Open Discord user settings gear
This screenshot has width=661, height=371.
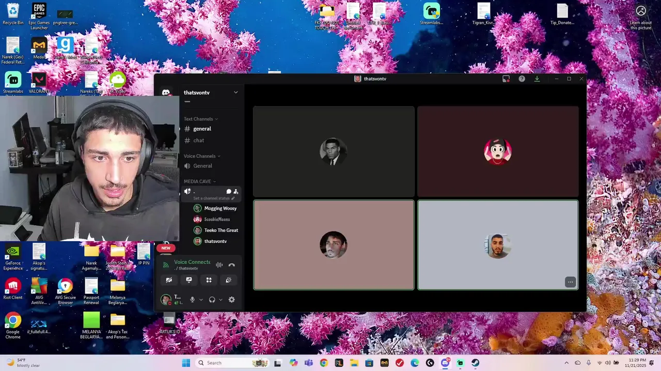[x=231, y=299]
